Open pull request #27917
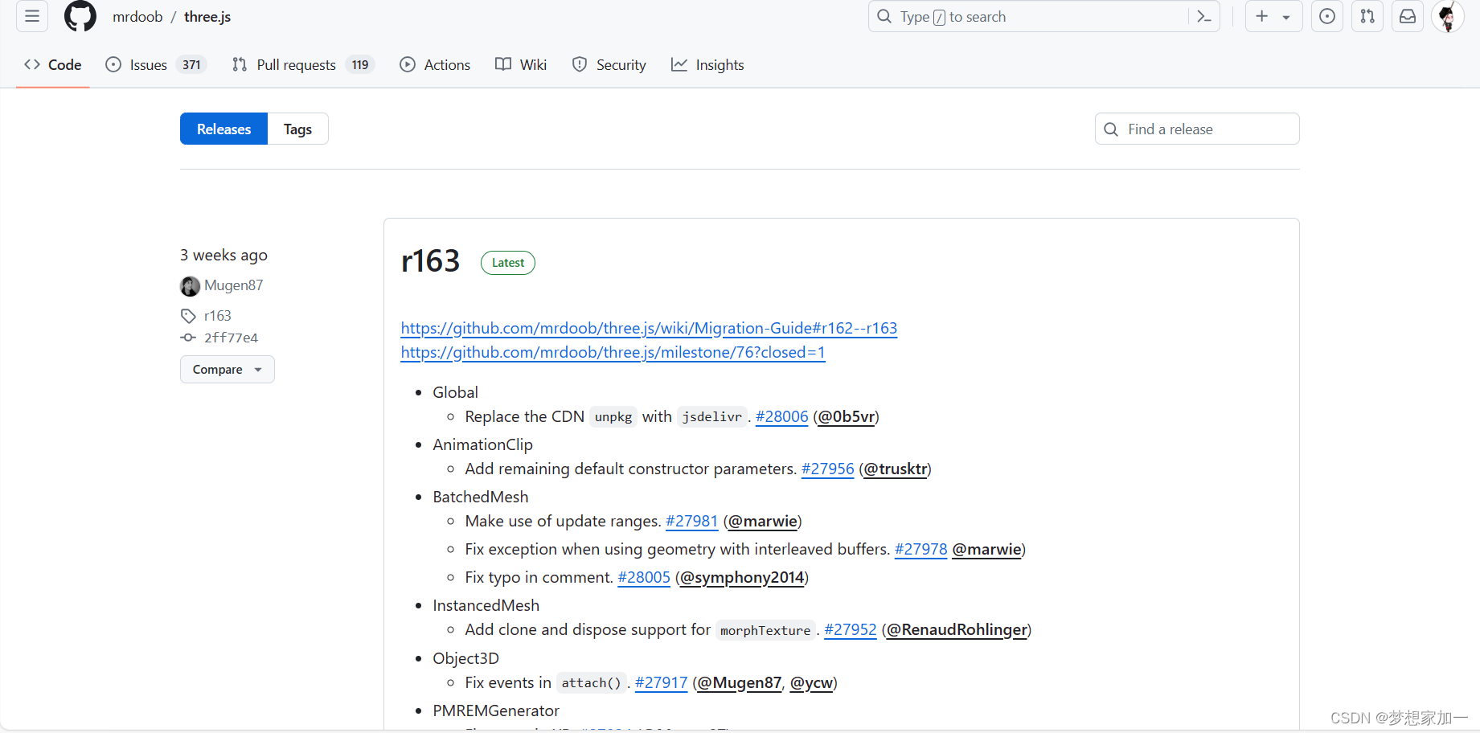Image resolution: width=1480 pixels, height=733 pixels. click(661, 682)
